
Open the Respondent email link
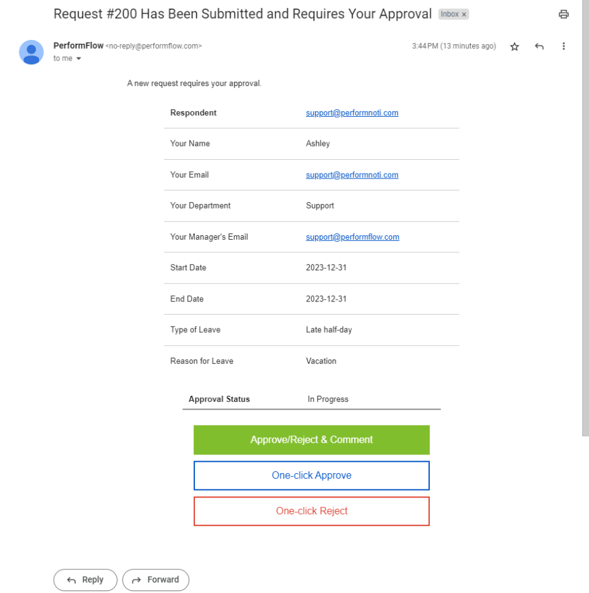[352, 112]
